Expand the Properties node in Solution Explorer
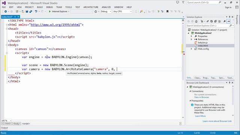Image resolution: width=240 pixels, height=135 pixels. 191,36
